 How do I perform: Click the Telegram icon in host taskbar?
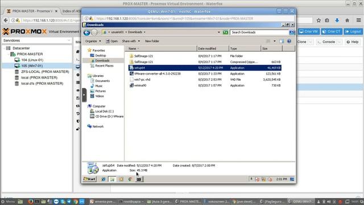click(69, 202)
